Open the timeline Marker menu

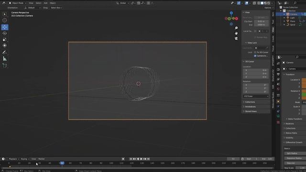click(42, 159)
